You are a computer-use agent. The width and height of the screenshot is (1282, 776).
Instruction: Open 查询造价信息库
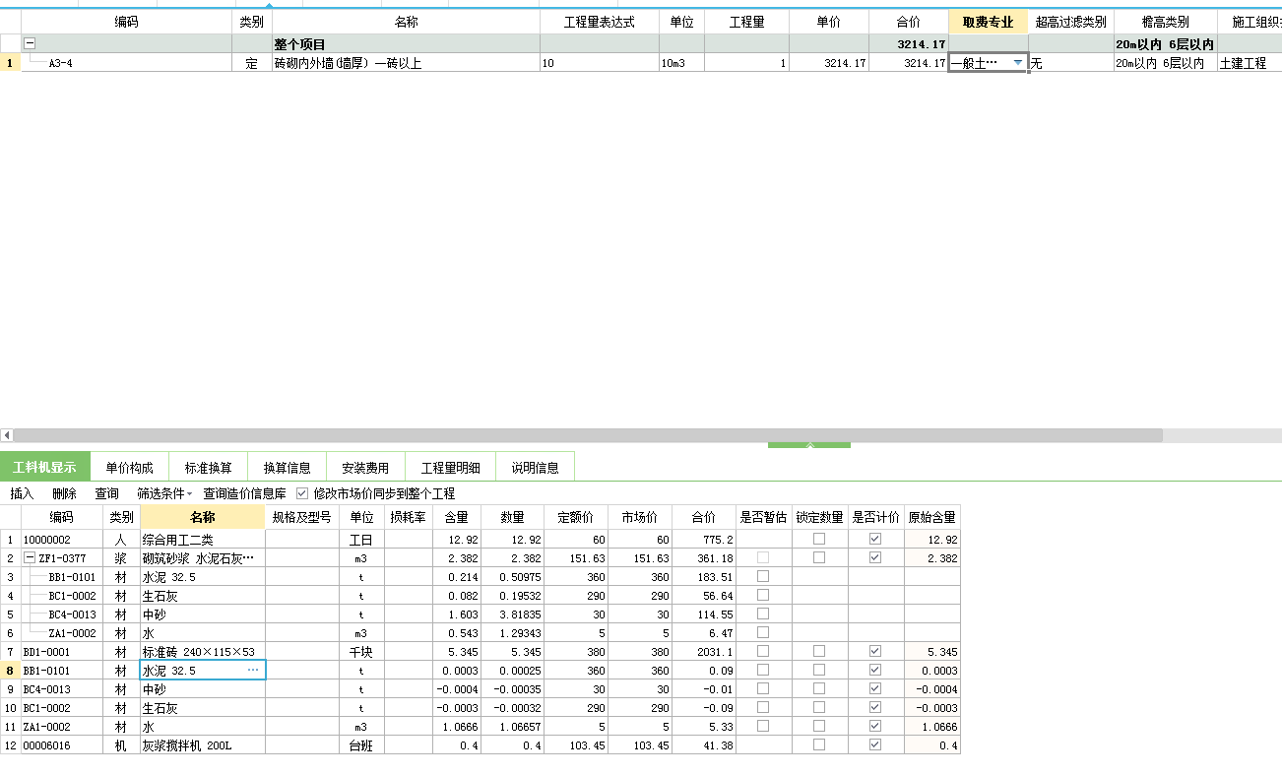pyautogui.click(x=245, y=493)
